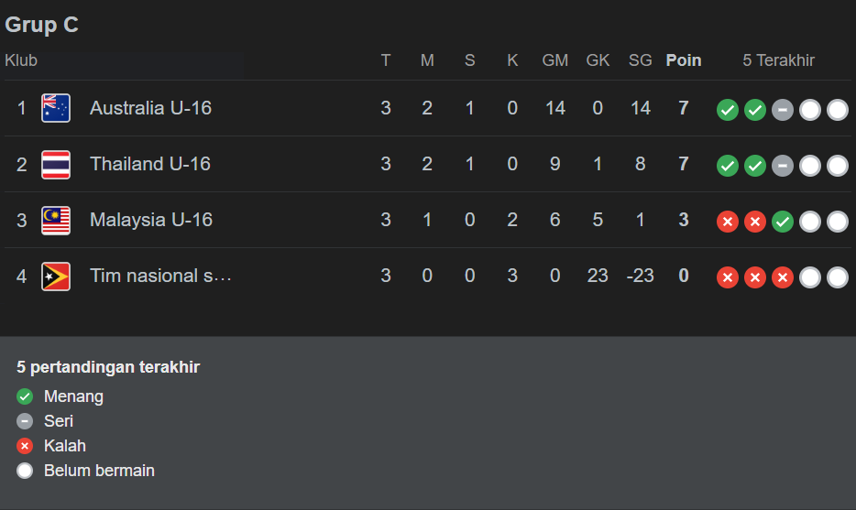Click Australia's last unplayed match circle
The image size is (856, 510).
(x=838, y=110)
